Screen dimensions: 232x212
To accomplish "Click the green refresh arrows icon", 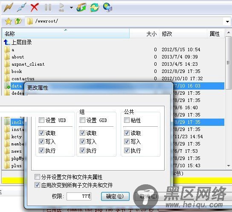I will [x=94, y=7].
